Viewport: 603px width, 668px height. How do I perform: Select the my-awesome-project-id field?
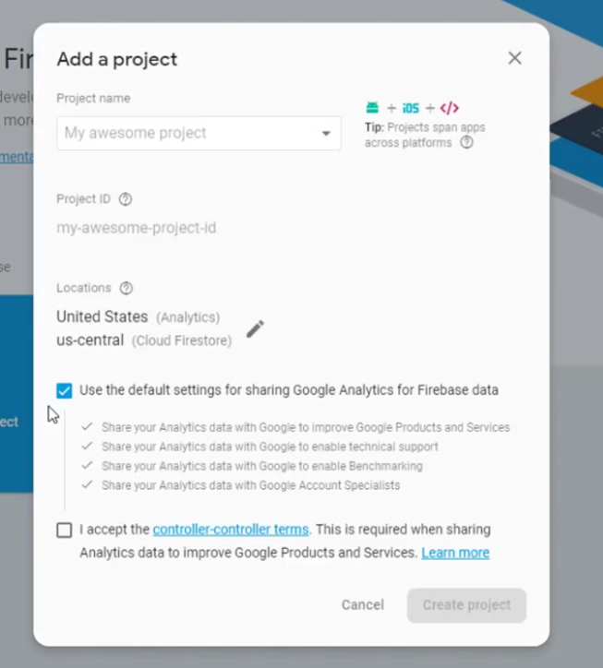pyautogui.click(x=137, y=228)
